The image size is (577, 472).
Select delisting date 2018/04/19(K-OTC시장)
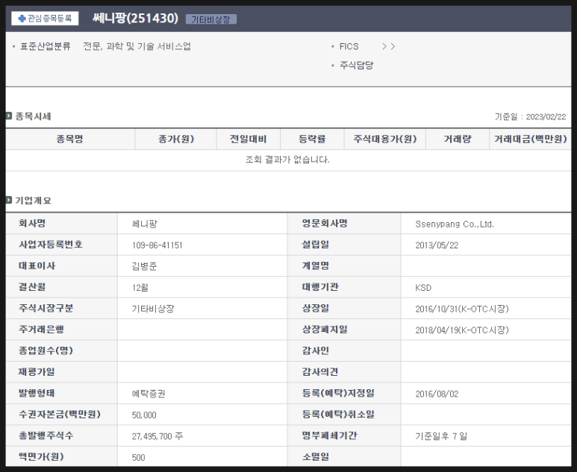tap(462, 330)
